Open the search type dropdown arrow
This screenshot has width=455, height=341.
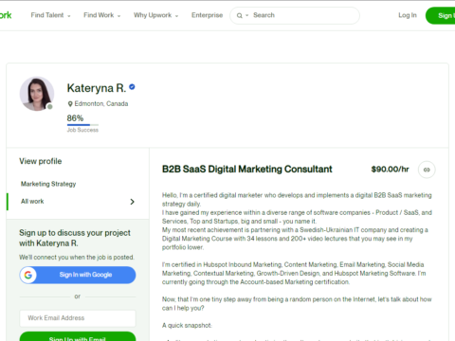click(x=247, y=15)
